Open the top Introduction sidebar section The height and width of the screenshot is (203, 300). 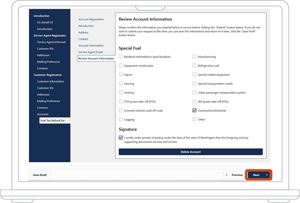[42, 16]
